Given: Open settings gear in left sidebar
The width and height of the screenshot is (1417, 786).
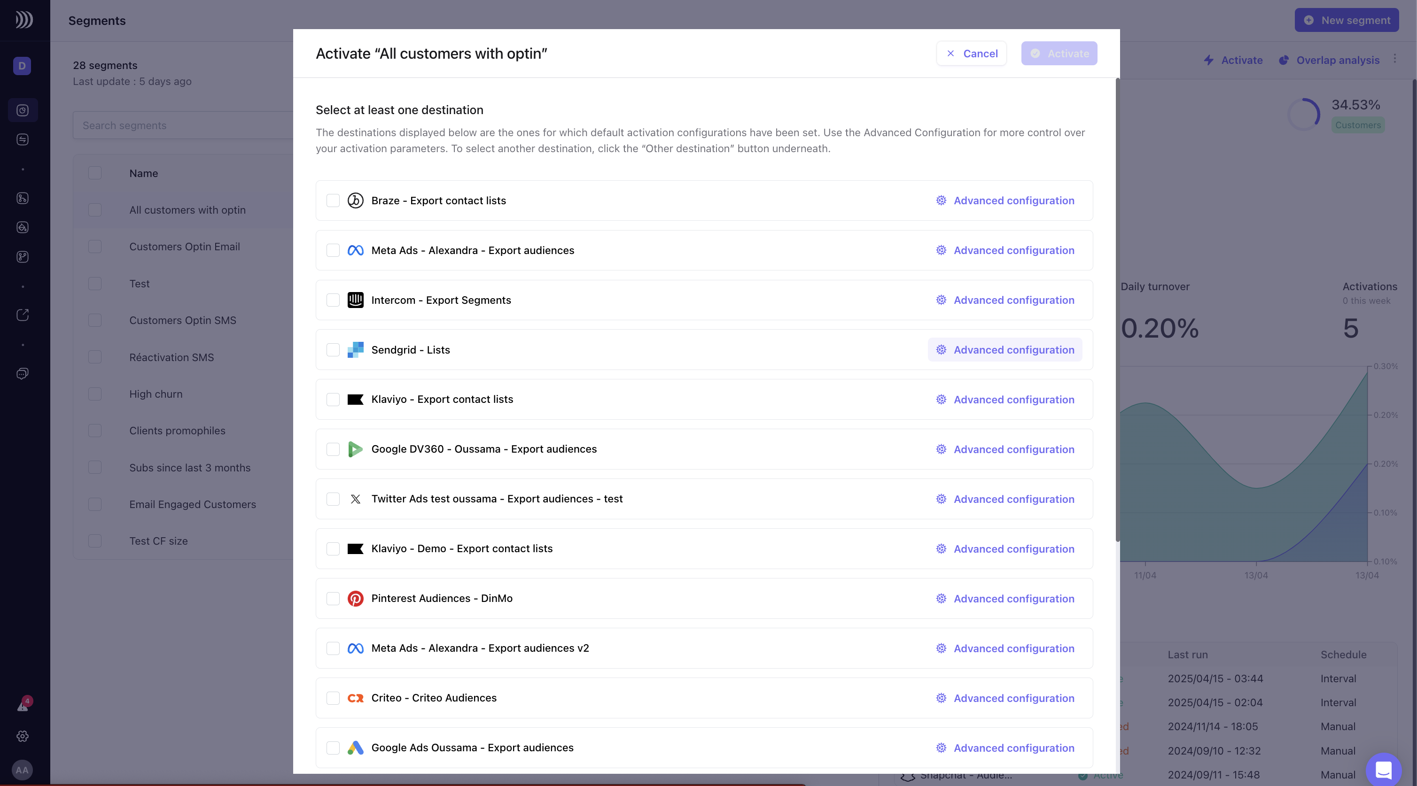Looking at the screenshot, I should click(x=23, y=736).
